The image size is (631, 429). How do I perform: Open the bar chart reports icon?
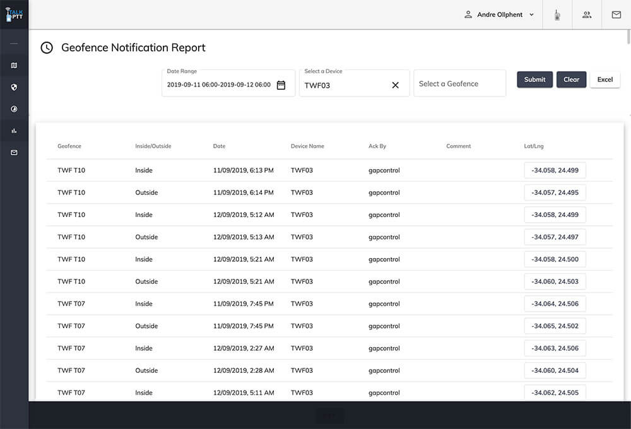coord(14,131)
